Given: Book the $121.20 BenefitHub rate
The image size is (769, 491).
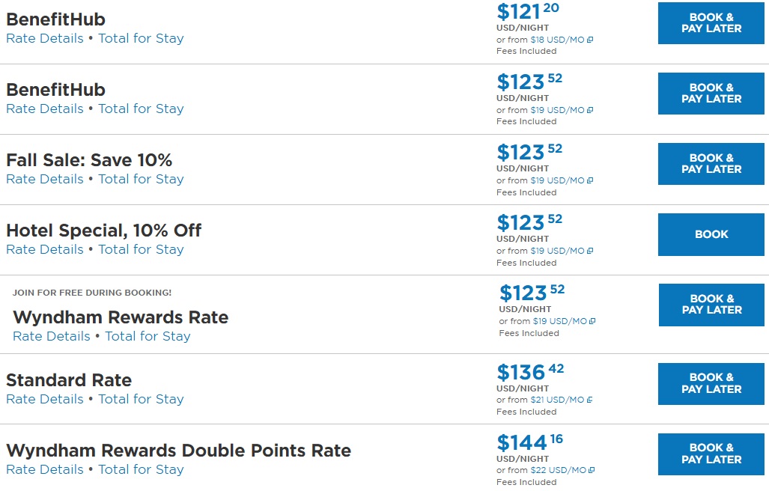Looking at the screenshot, I should tap(711, 23).
